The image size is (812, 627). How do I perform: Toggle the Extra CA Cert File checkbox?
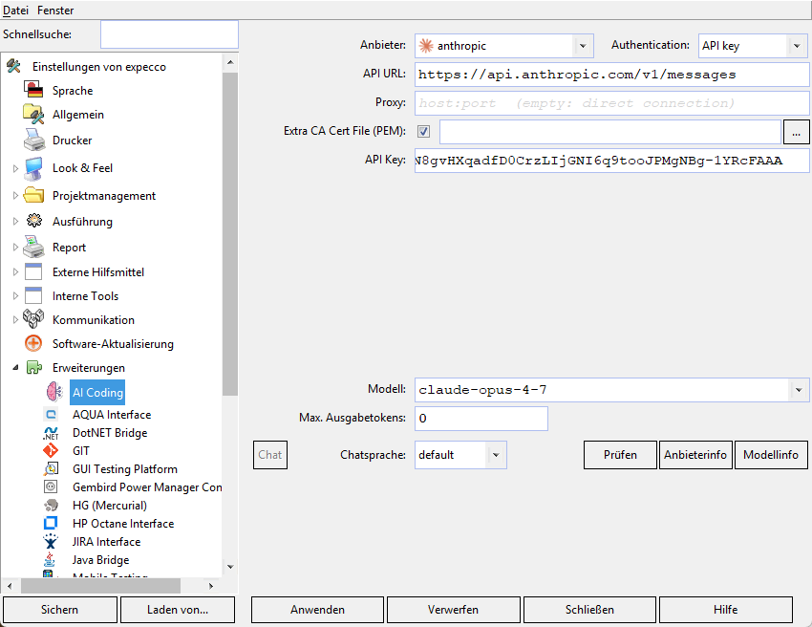[423, 132]
